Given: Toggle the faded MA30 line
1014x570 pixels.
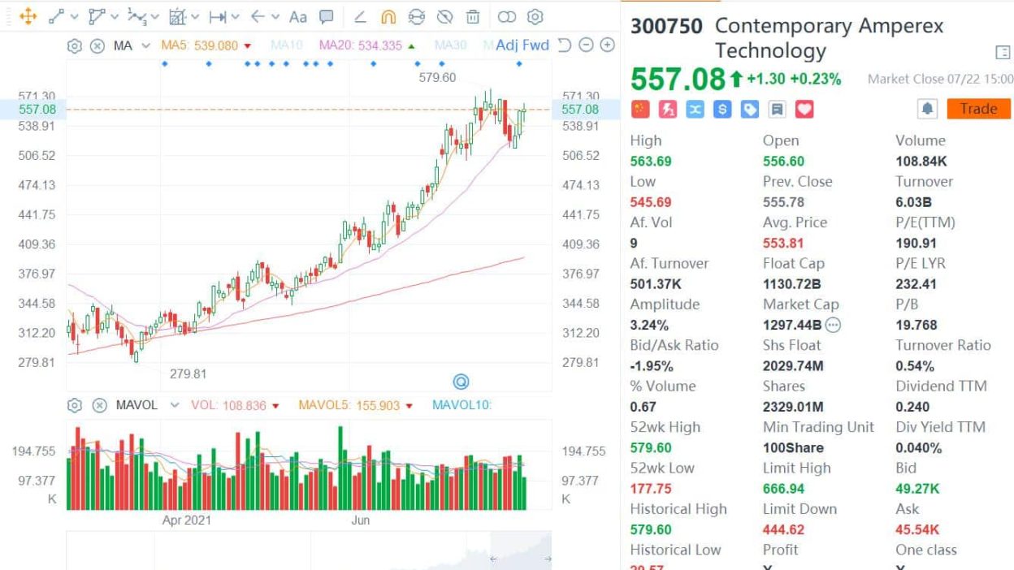Looking at the screenshot, I should 451,45.
